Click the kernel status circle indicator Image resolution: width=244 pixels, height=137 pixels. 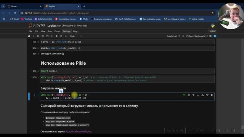tap(207, 36)
